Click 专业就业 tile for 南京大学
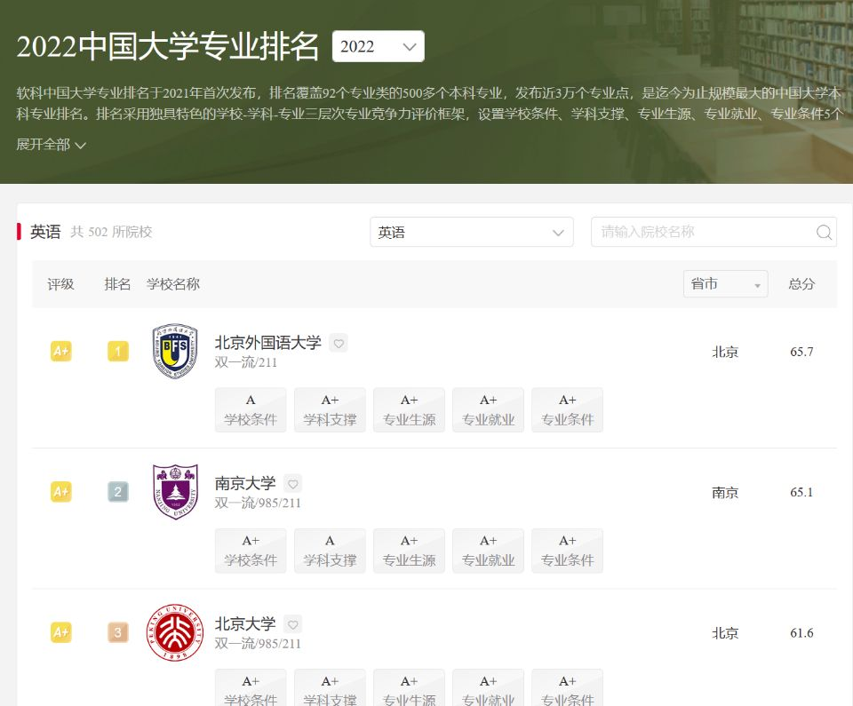Image resolution: width=853 pixels, height=706 pixels. click(488, 551)
